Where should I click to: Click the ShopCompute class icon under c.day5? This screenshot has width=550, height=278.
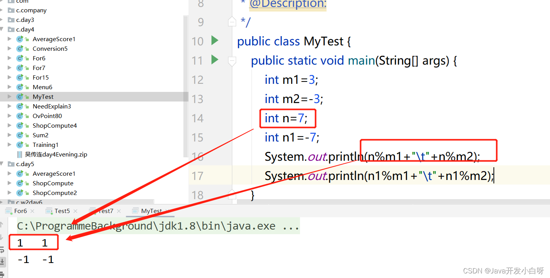pyautogui.click(x=20, y=183)
